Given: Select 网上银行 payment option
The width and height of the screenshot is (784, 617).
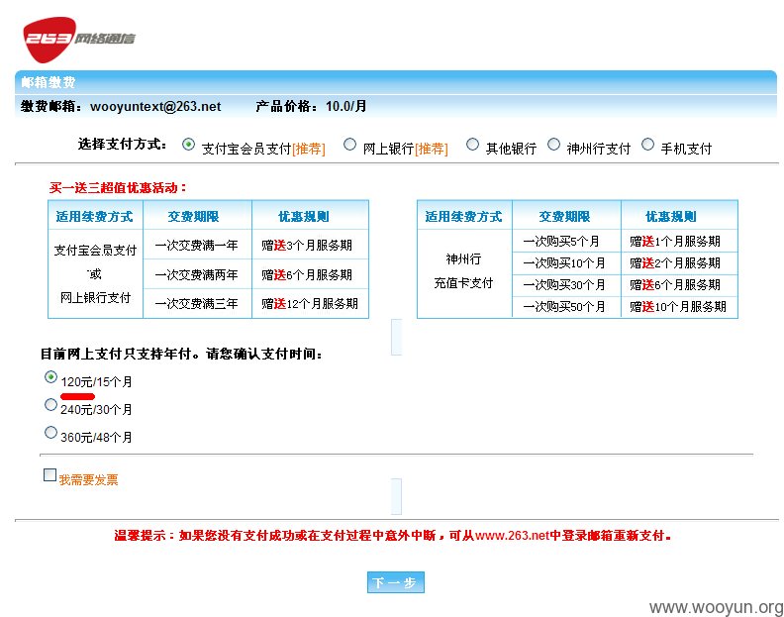Looking at the screenshot, I should coord(350,145).
